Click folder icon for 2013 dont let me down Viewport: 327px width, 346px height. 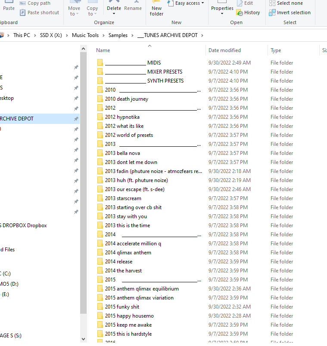click(100, 162)
